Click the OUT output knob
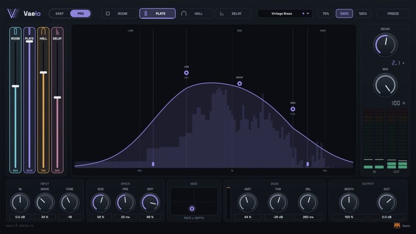Screen dimensions: 416x234 [x=387, y=202]
